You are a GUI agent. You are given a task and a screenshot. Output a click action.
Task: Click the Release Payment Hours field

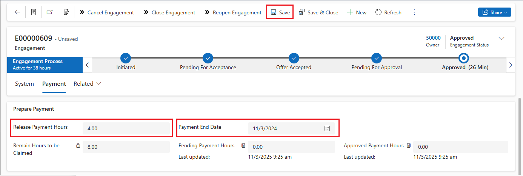pyautogui.click(x=126, y=128)
